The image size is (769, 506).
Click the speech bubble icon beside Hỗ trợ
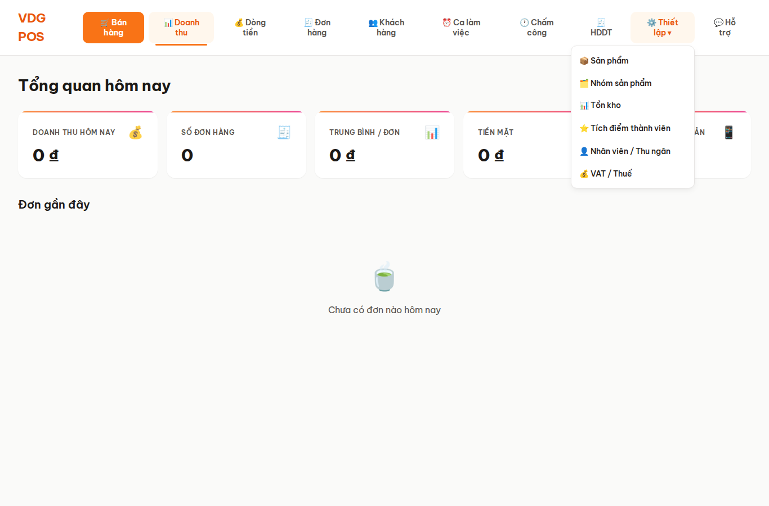pos(719,23)
